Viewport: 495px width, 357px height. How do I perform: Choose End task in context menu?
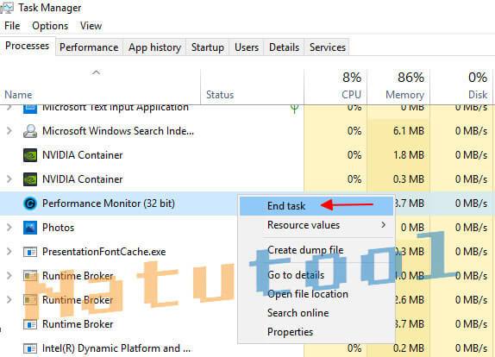(x=316, y=206)
